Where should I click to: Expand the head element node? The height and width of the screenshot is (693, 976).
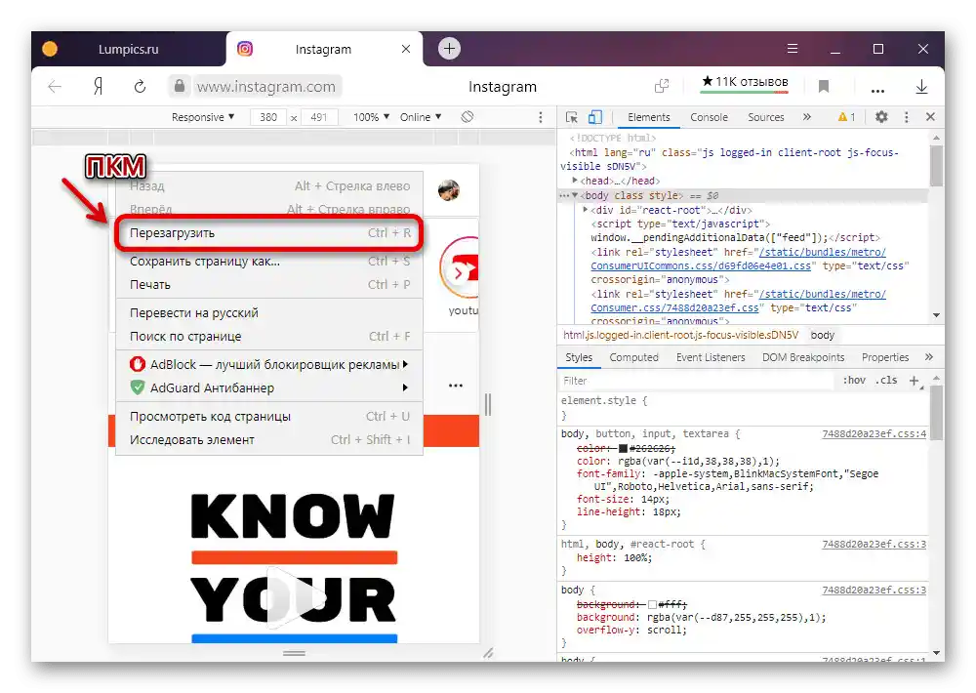pyautogui.click(x=575, y=180)
